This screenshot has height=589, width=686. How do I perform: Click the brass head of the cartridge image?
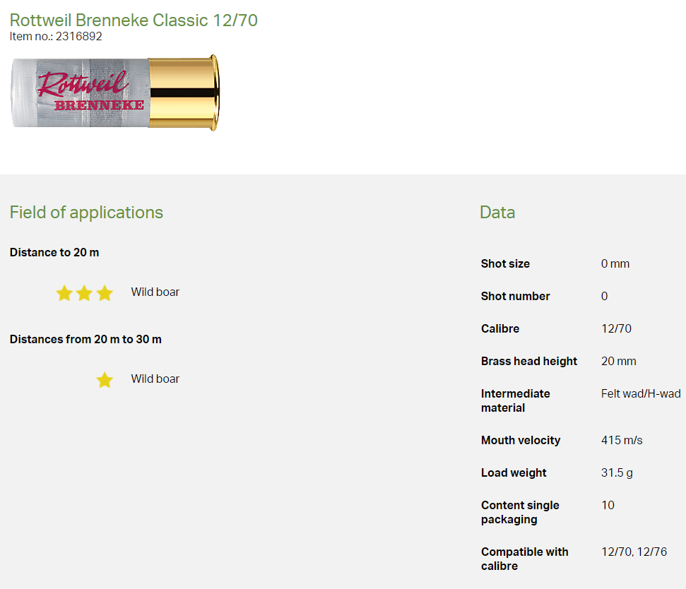pyautogui.click(x=184, y=93)
